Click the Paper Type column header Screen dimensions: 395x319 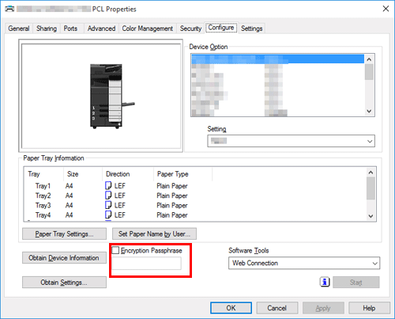[x=182, y=174]
